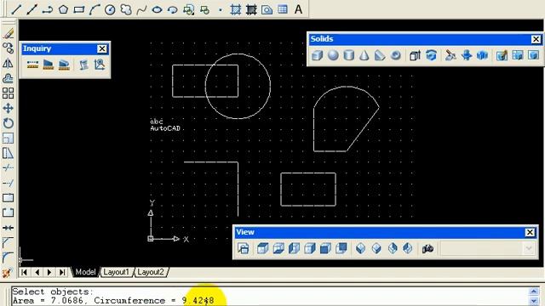
Task: Select the Revision Cloud tool
Action: pos(126,9)
